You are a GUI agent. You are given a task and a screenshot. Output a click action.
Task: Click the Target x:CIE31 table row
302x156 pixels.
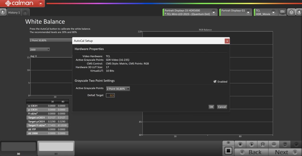click(x=47, y=117)
